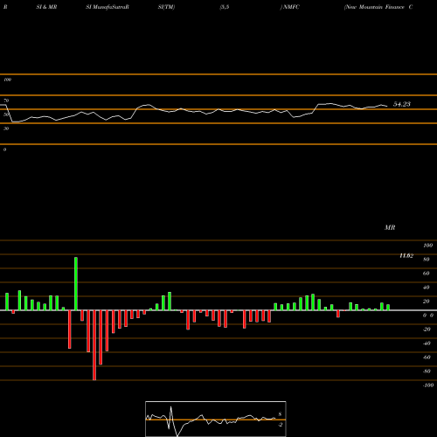
Task: Select the 'SI(TM)' header label
Action: point(166,7)
